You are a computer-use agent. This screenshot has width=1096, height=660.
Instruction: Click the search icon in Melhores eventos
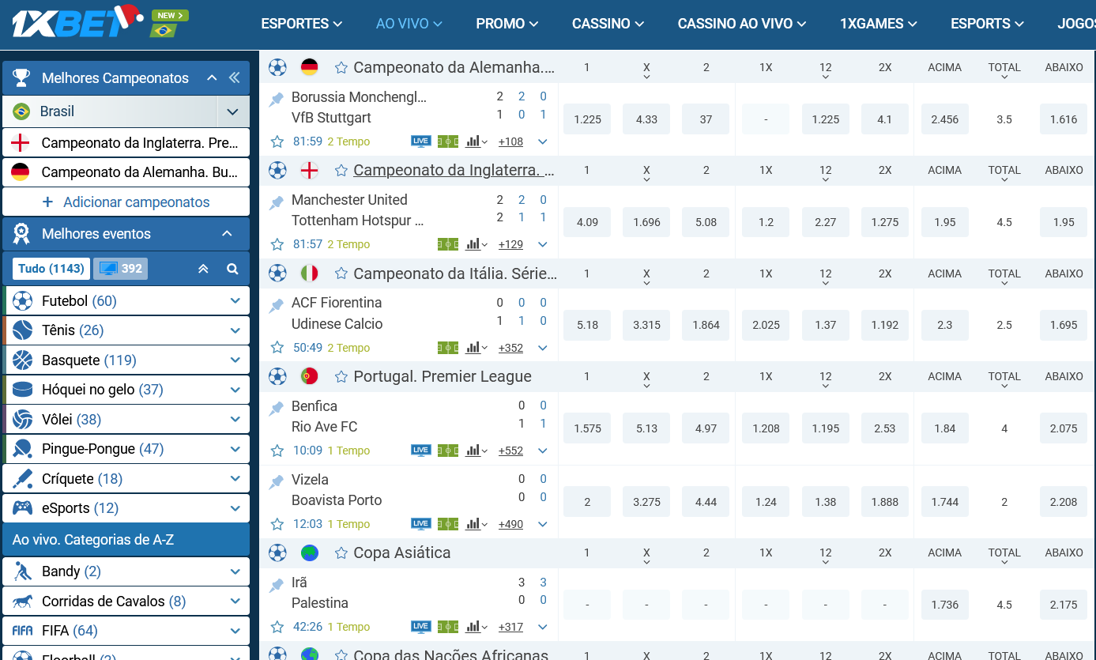pos(232,269)
